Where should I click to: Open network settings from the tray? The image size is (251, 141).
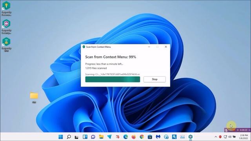coord(225,137)
